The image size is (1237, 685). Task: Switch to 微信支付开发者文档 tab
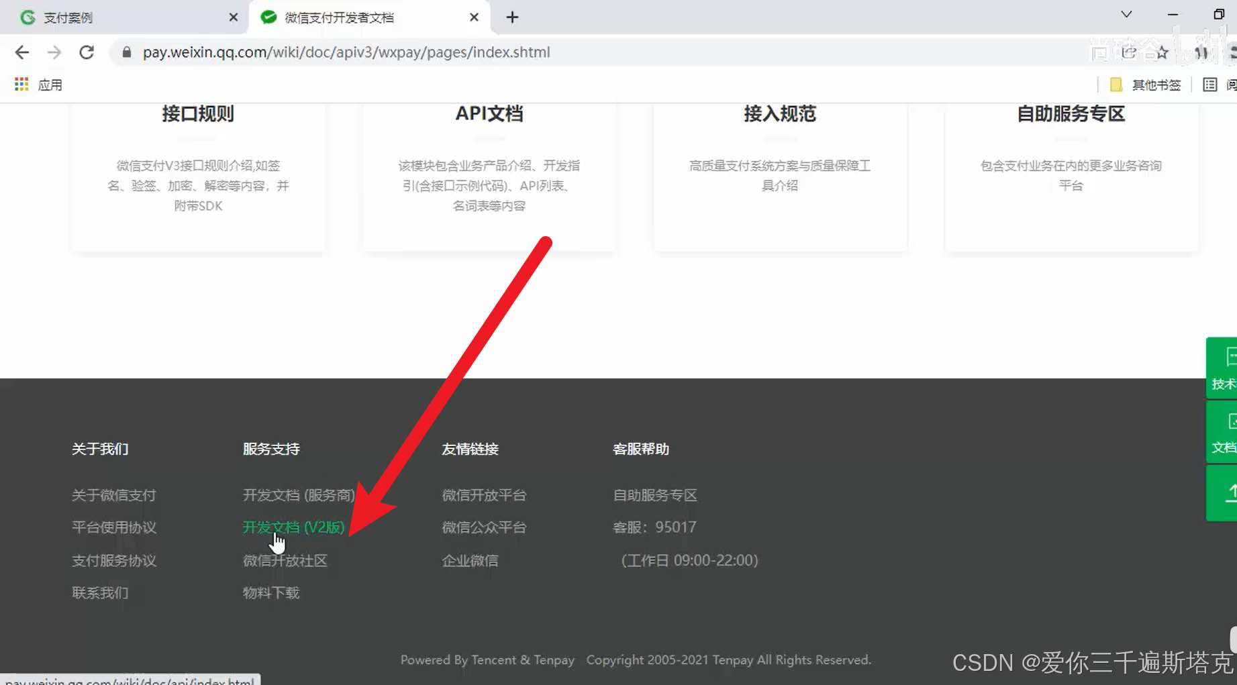369,17
